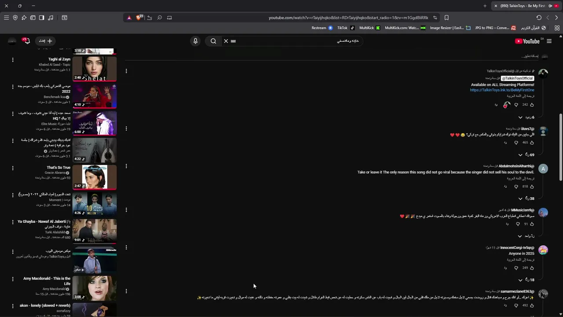Open the all-bookmarks grid icon
The image size is (563, 317).
coord(557,28)
